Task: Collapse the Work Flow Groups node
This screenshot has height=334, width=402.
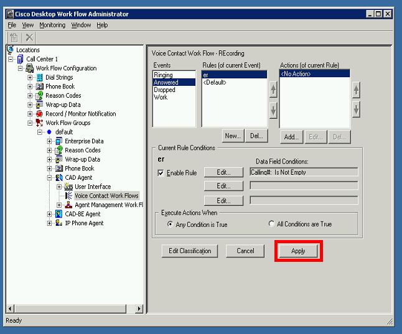Action: click(30, 123)
